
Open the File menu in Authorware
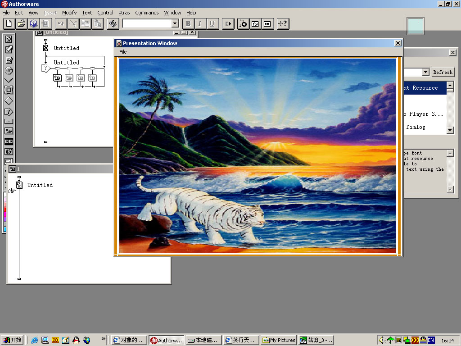click(6, 13)
